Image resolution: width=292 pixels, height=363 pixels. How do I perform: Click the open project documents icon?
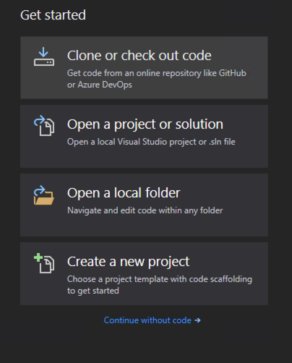[x=44, y=126]
